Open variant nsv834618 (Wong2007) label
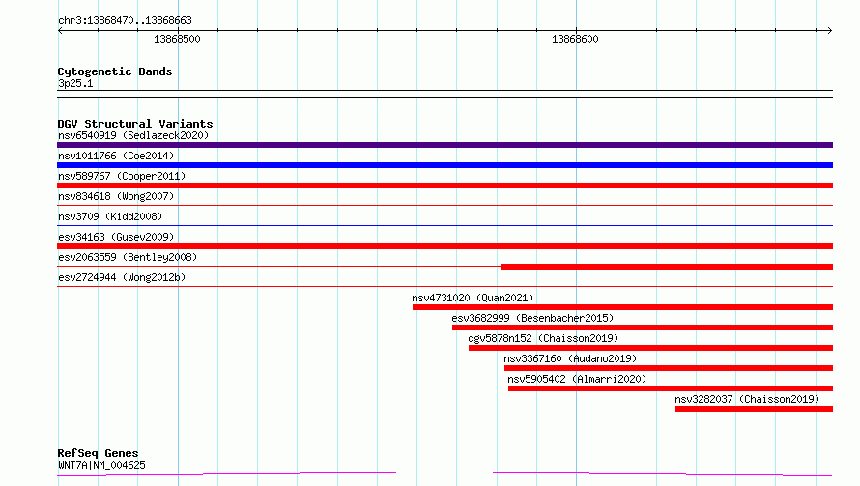Viewport: 860px width, 486px height. point(116,196)
